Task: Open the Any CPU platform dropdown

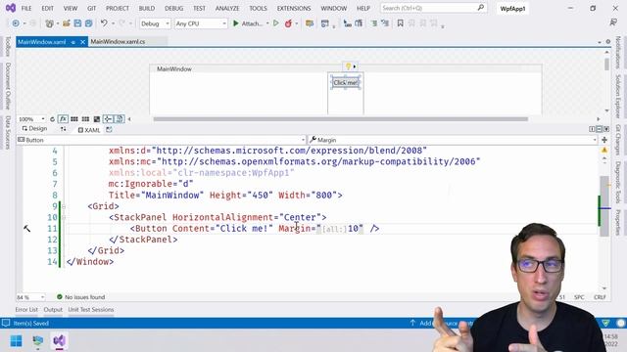Action: [x=201, y=23]
